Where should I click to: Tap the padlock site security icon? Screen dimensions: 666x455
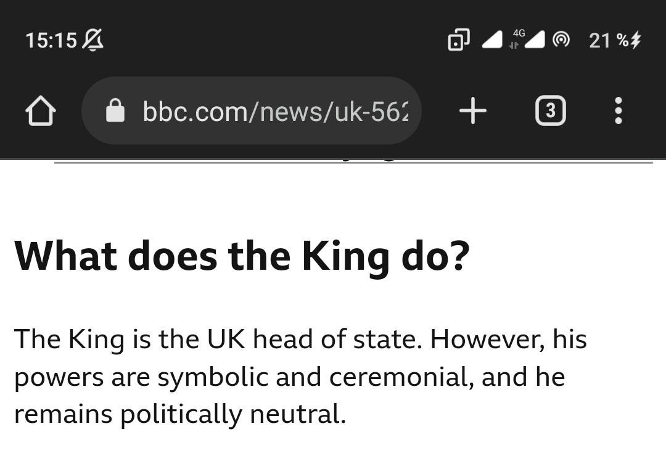[115, 112]
